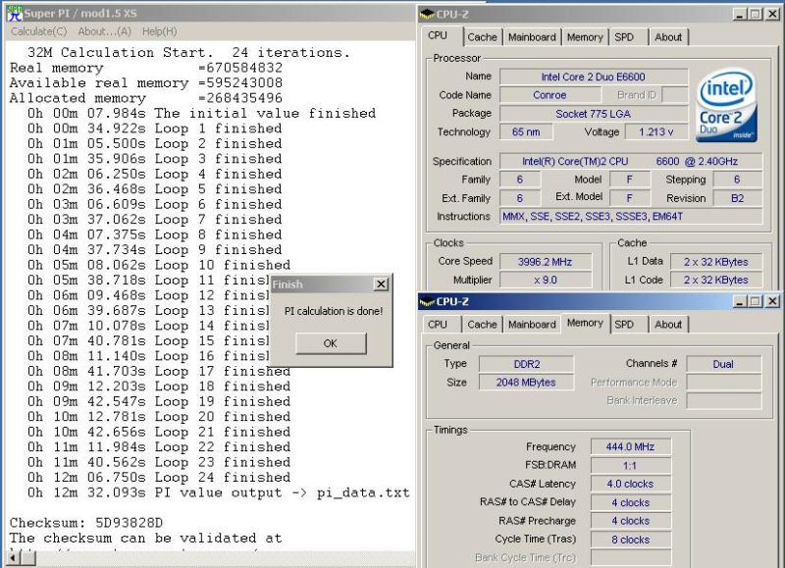Viewport: 785px width, 568px height.
Task: Close the Finish dialog with X
Action: pyautogui.click(x=381, y=284)
